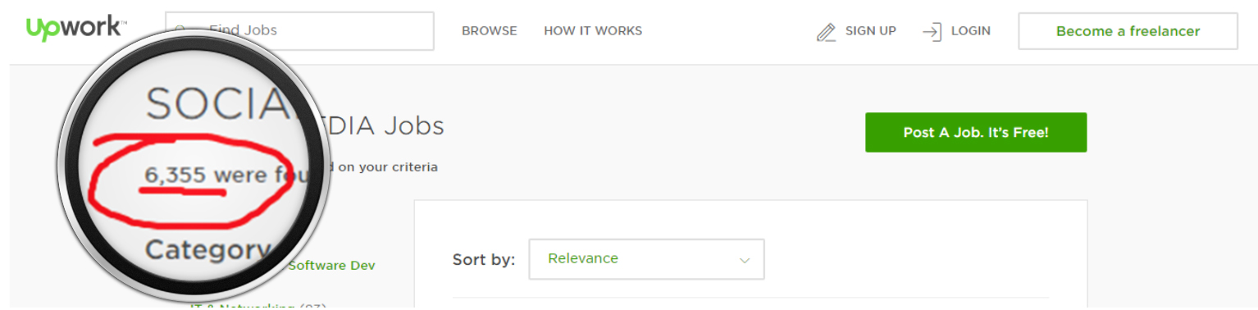The width and height of the screenshot is (1258, 310).
Task: Select the IT & Networking category link
Action: 243,307
